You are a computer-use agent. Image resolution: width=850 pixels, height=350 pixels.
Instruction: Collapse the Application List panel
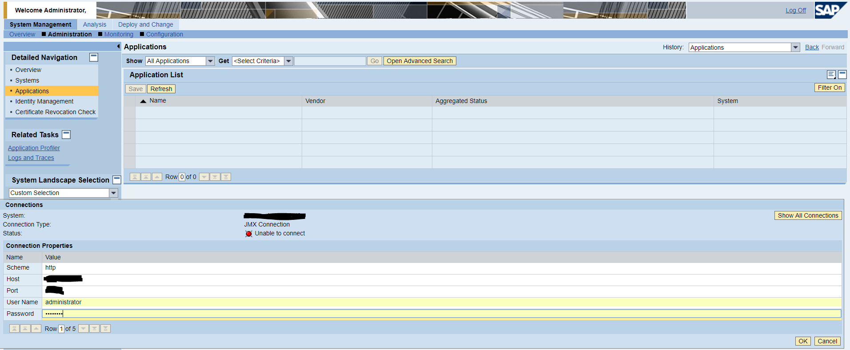tap(842, 75)
